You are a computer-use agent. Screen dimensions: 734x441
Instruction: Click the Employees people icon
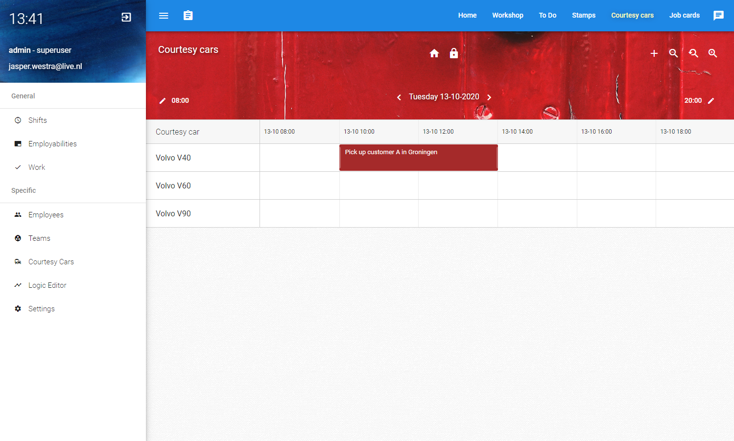pyautogui.click(x=18, y=215)
